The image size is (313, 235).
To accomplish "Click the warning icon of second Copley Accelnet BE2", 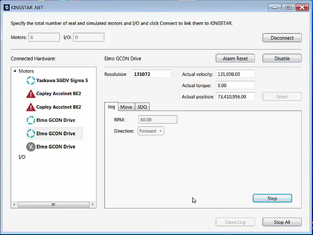I will 31,107.
